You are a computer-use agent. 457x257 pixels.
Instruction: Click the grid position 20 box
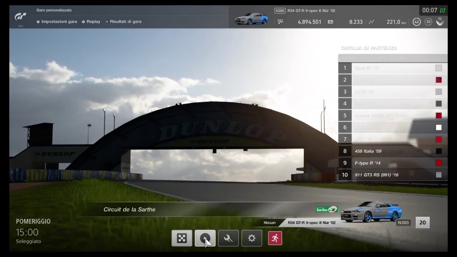point(422,222)
